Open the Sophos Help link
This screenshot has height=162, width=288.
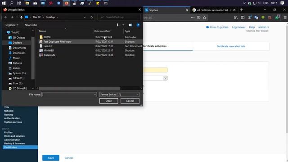click(252, 27)
